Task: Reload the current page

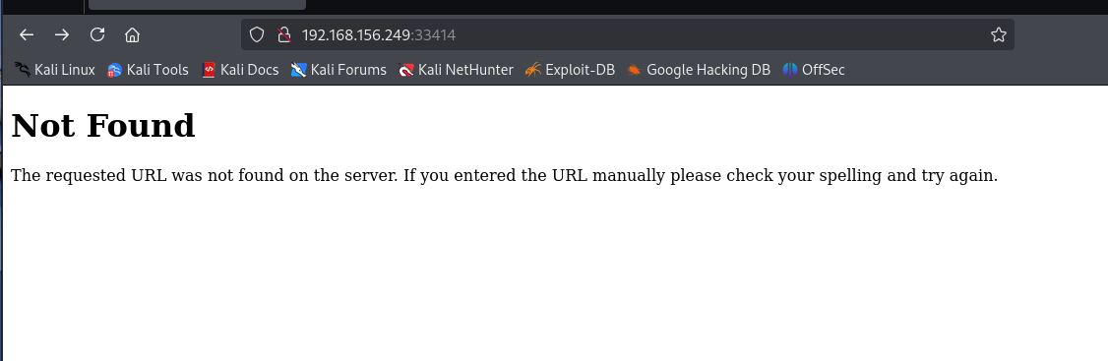Action: pyautogui.click(x=97, y=34)
